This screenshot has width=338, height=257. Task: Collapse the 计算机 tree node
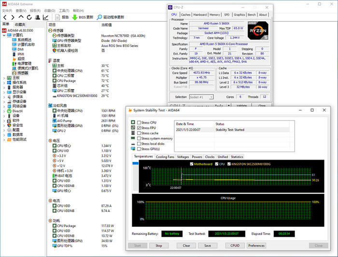[4, 35]
